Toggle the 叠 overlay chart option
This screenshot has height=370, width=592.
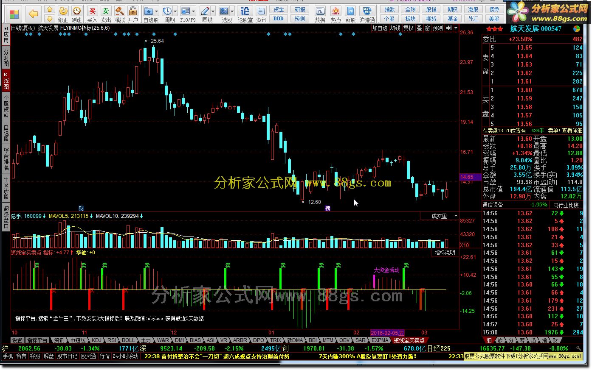(419, 28)
